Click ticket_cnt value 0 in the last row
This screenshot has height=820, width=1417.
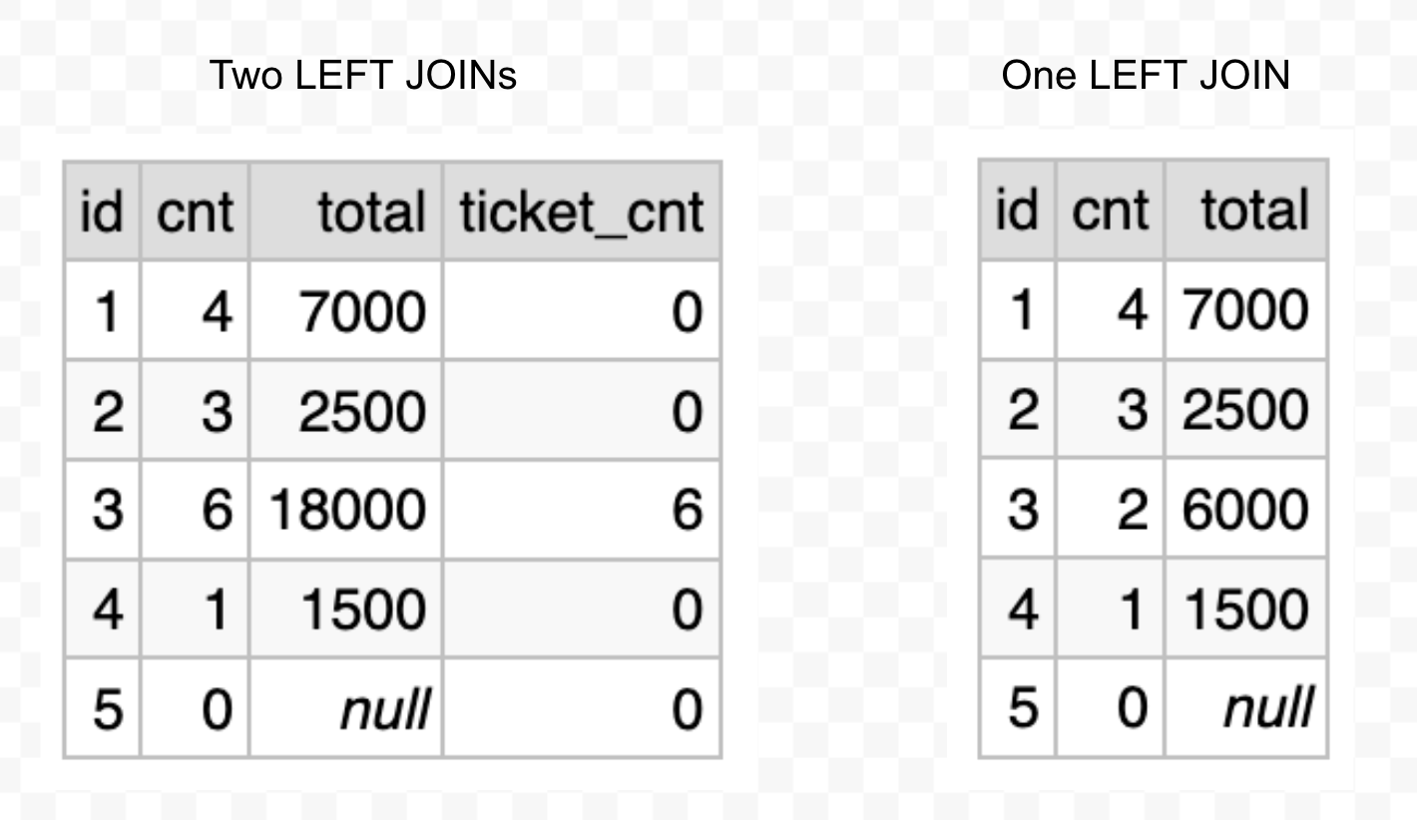687,709
